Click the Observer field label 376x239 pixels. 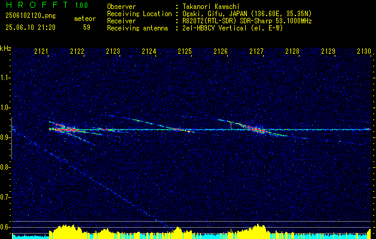click(x=121, y=7)
